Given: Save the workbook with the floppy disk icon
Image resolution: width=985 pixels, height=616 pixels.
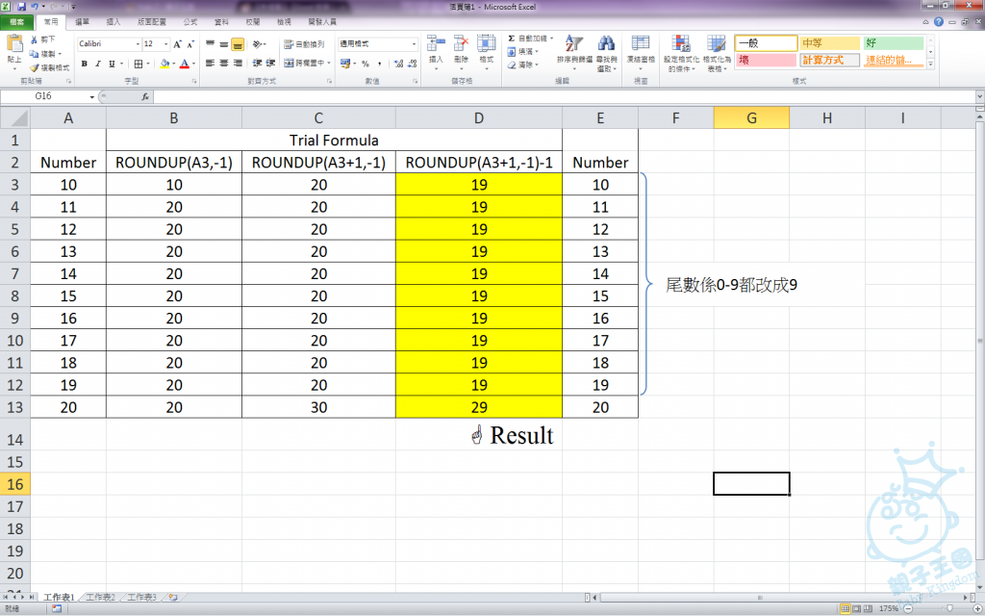Looking at the screenshot, I should 21,7.
